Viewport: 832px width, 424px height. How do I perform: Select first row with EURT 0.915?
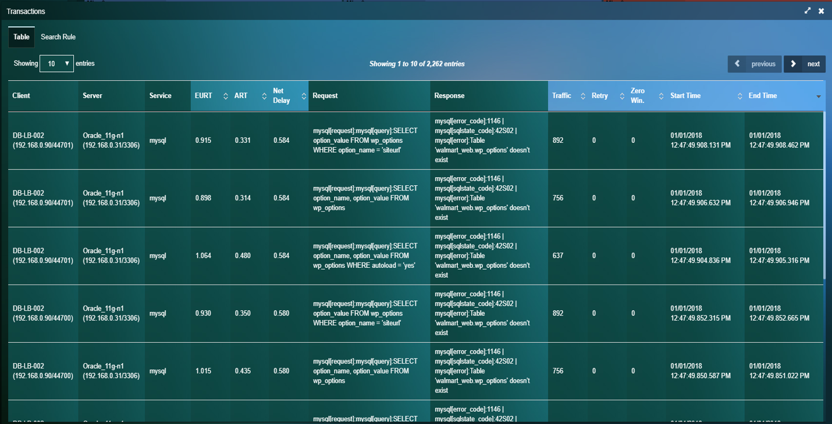[204, 141]
